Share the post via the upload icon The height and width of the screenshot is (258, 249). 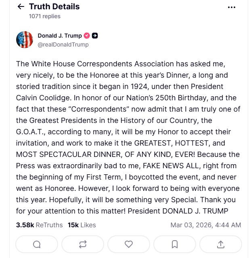tap(221, 244)
